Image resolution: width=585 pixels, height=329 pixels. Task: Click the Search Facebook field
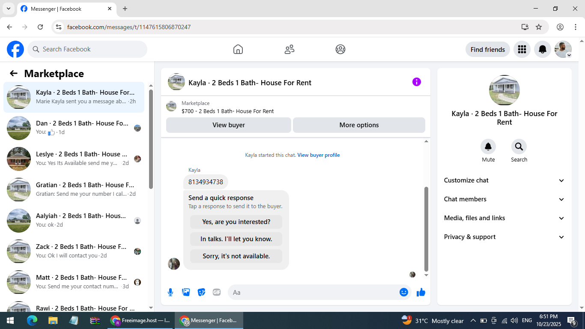coord(87,49)
